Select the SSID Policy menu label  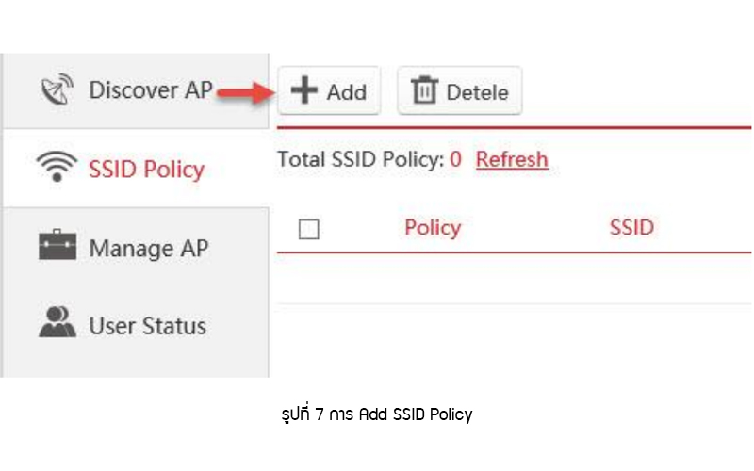[x=147, y=170]
